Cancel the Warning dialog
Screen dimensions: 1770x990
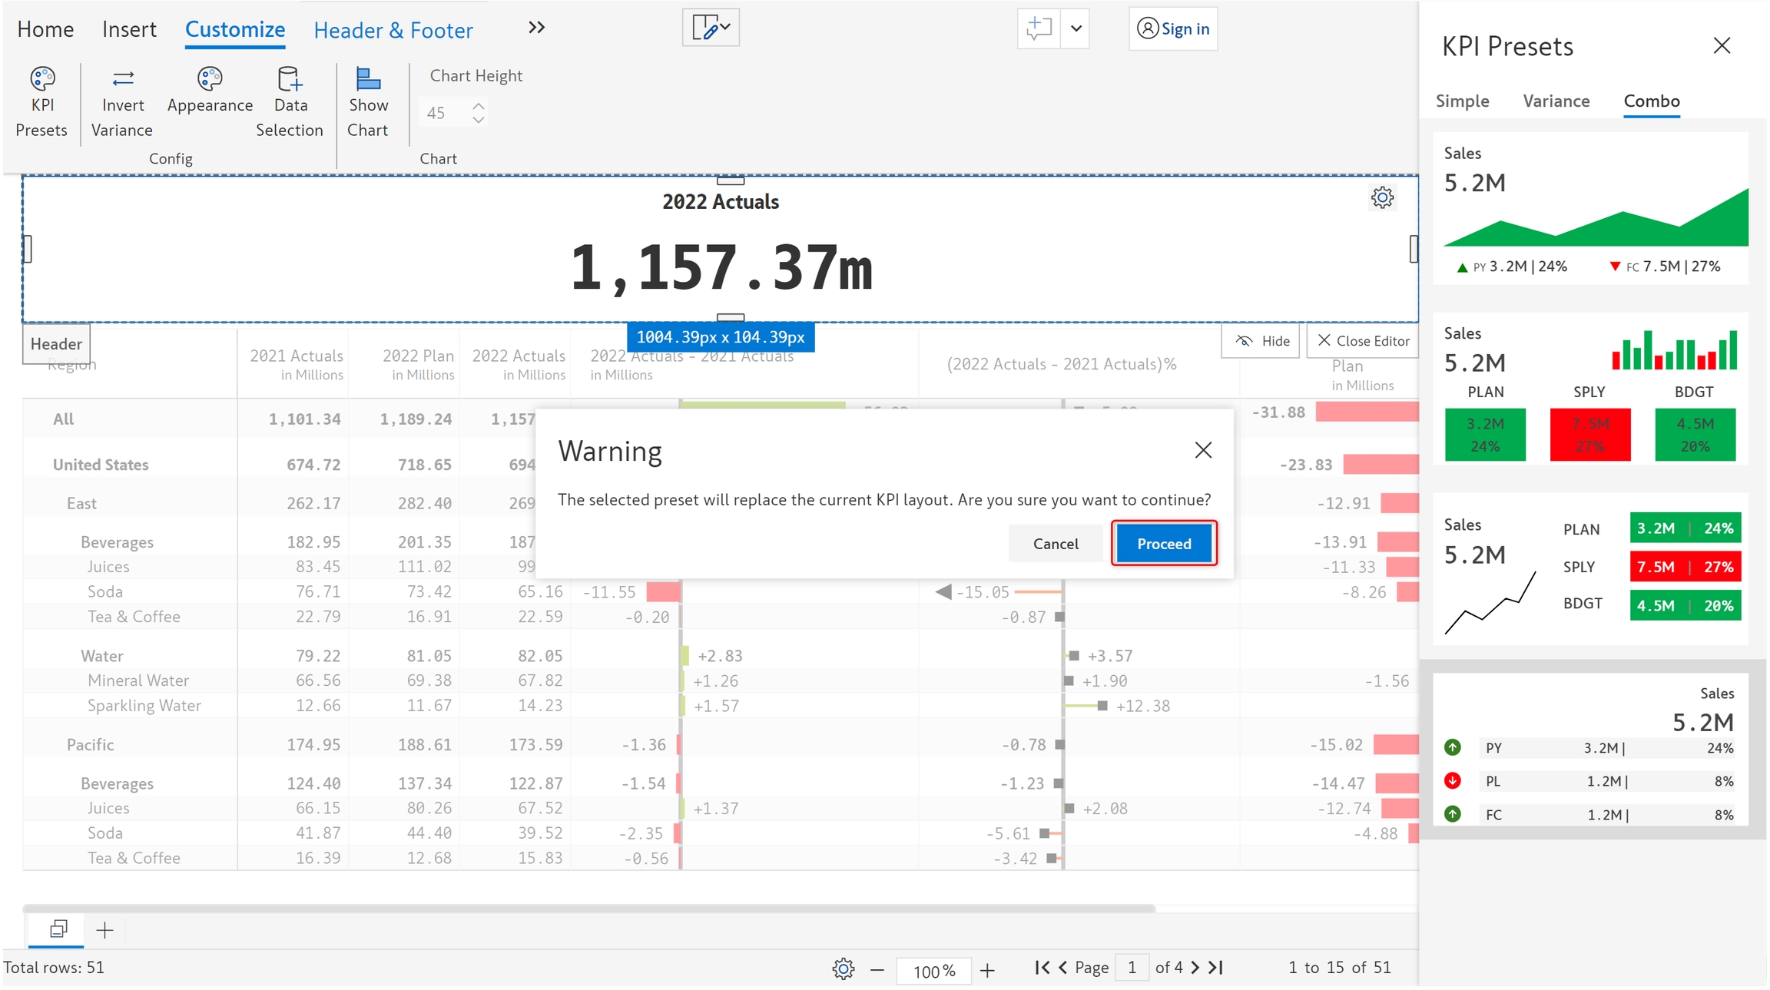[x=1055, y=544]
